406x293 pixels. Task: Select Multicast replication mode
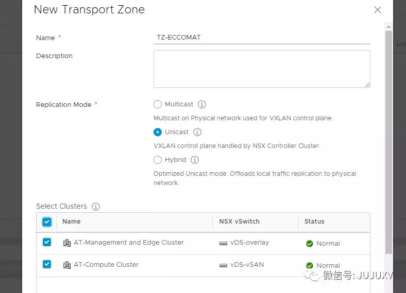pyautogui.click(x=158, y=104)
